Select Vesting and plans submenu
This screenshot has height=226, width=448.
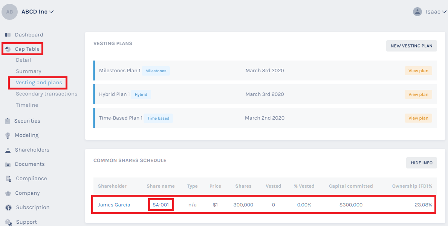[x=39, y=83]
